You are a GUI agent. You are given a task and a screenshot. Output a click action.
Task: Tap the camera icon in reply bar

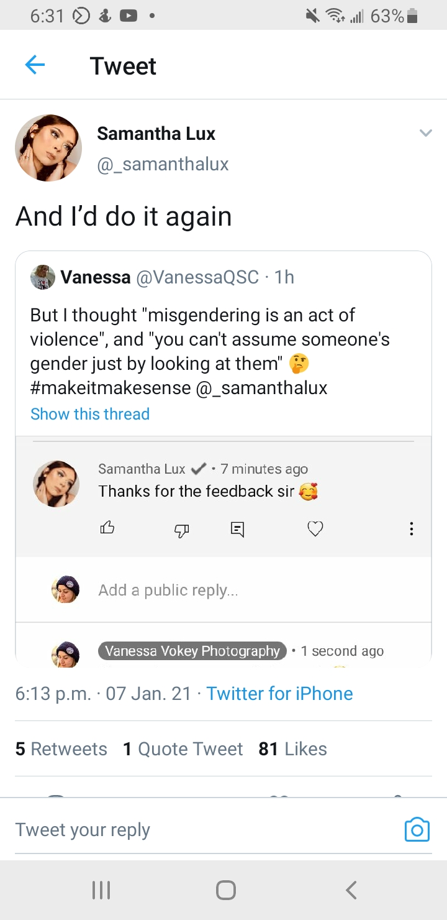pyautogui.click(x=417, y=830)
